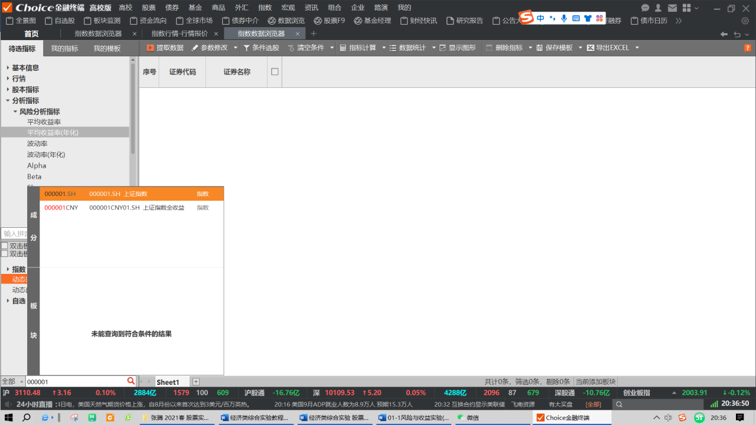Toggle the select-all checkbox in table header
Image resolution: width=756 pixels, height=425 pixels.
pyautogui.click(x=275, y=71)
